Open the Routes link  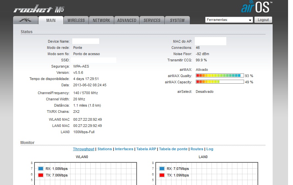point(197,149)
